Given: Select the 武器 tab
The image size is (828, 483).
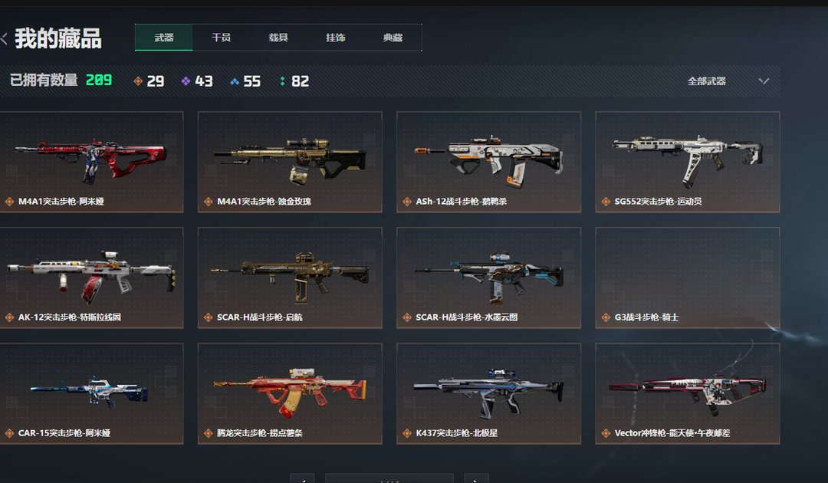Looking at the screenshot, I should 164,38.
